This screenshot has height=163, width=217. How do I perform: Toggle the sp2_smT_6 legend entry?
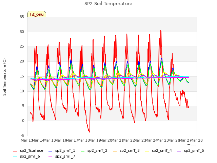click(x=26, y=157)
